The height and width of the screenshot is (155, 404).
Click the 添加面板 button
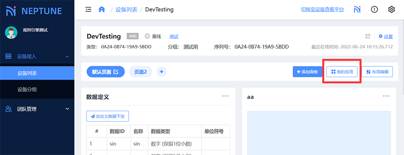click(307, 72)
